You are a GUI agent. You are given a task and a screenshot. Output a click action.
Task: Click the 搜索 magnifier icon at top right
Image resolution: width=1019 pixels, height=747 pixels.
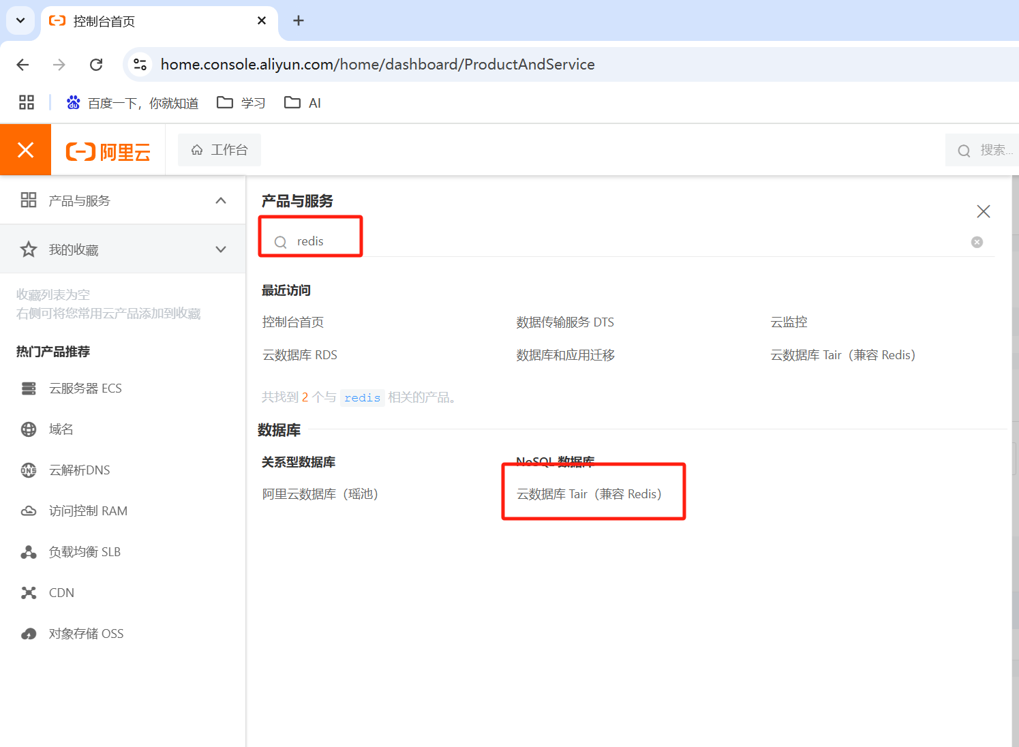(x=964, y=150)
